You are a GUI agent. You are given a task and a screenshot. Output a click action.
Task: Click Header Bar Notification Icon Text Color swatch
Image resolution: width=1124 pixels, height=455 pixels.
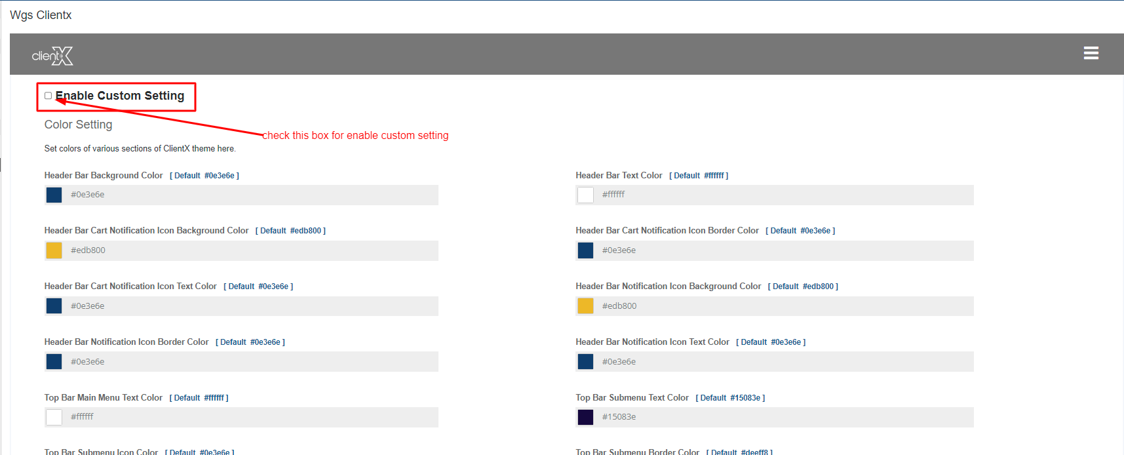[585, 362]
